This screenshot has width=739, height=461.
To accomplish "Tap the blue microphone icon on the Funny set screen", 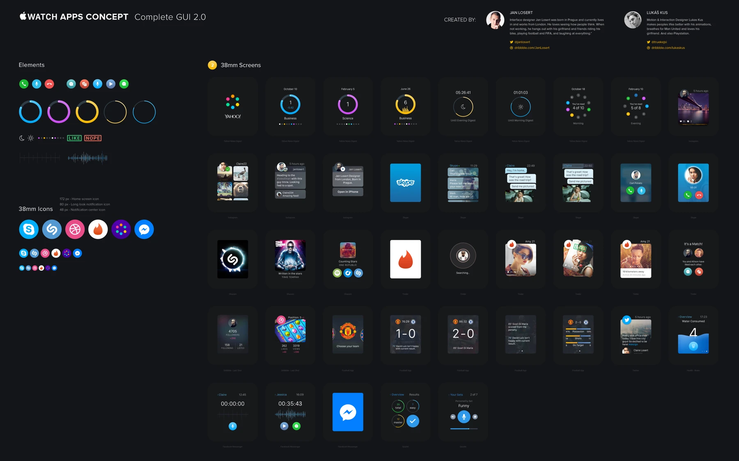I will (x=463, y=416).
